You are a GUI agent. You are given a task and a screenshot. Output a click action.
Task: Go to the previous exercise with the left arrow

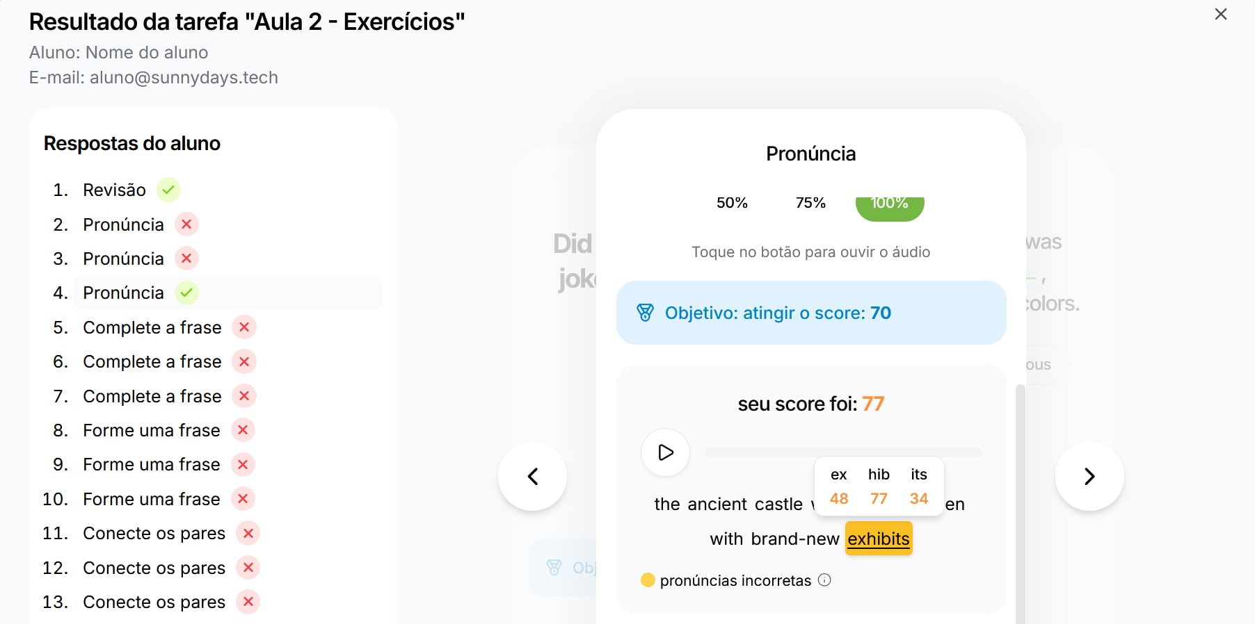(x=533, y=477)
